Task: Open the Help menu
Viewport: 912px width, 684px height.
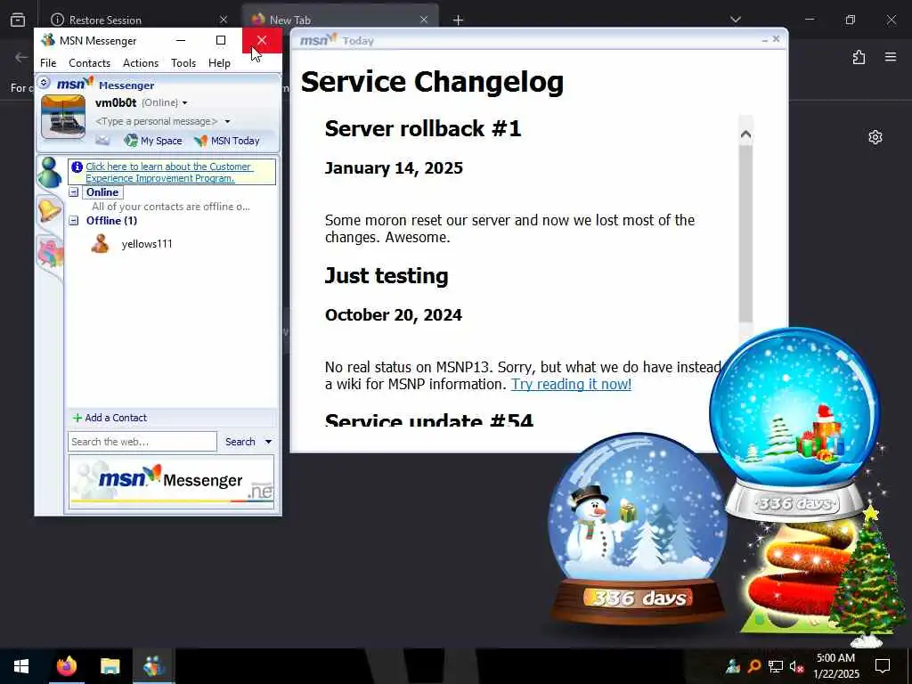Action: pos(219,63)
